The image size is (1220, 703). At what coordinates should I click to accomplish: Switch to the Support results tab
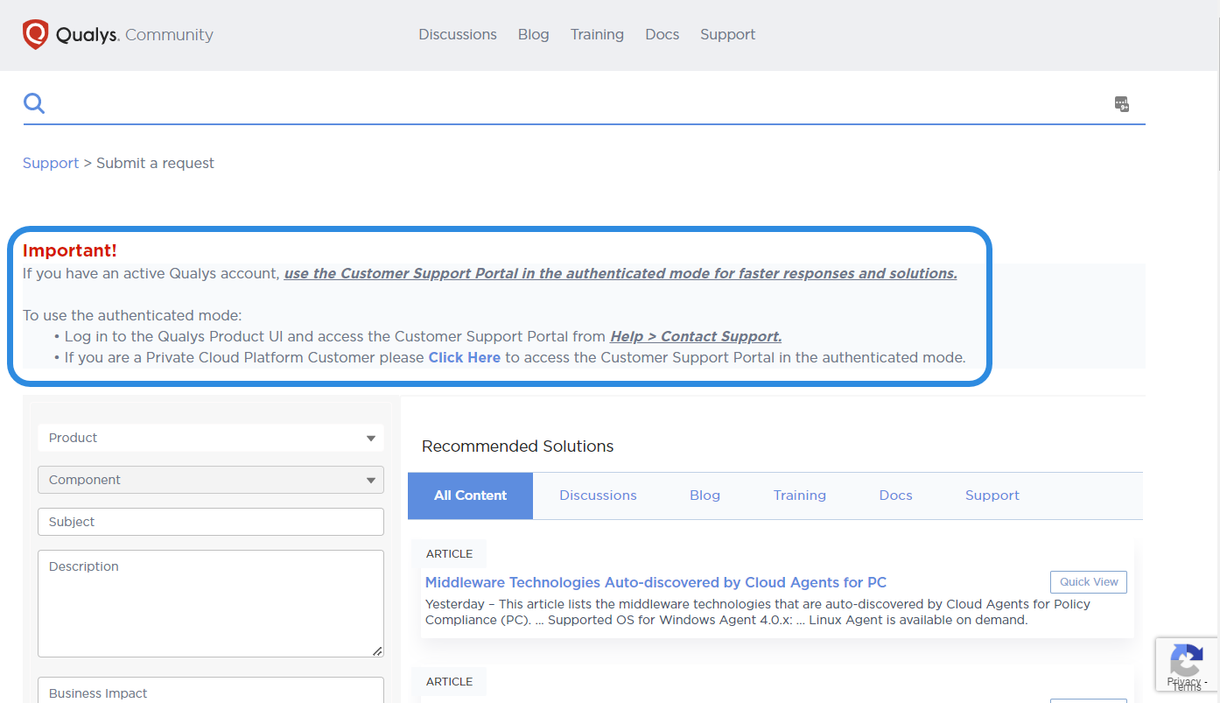992,496
